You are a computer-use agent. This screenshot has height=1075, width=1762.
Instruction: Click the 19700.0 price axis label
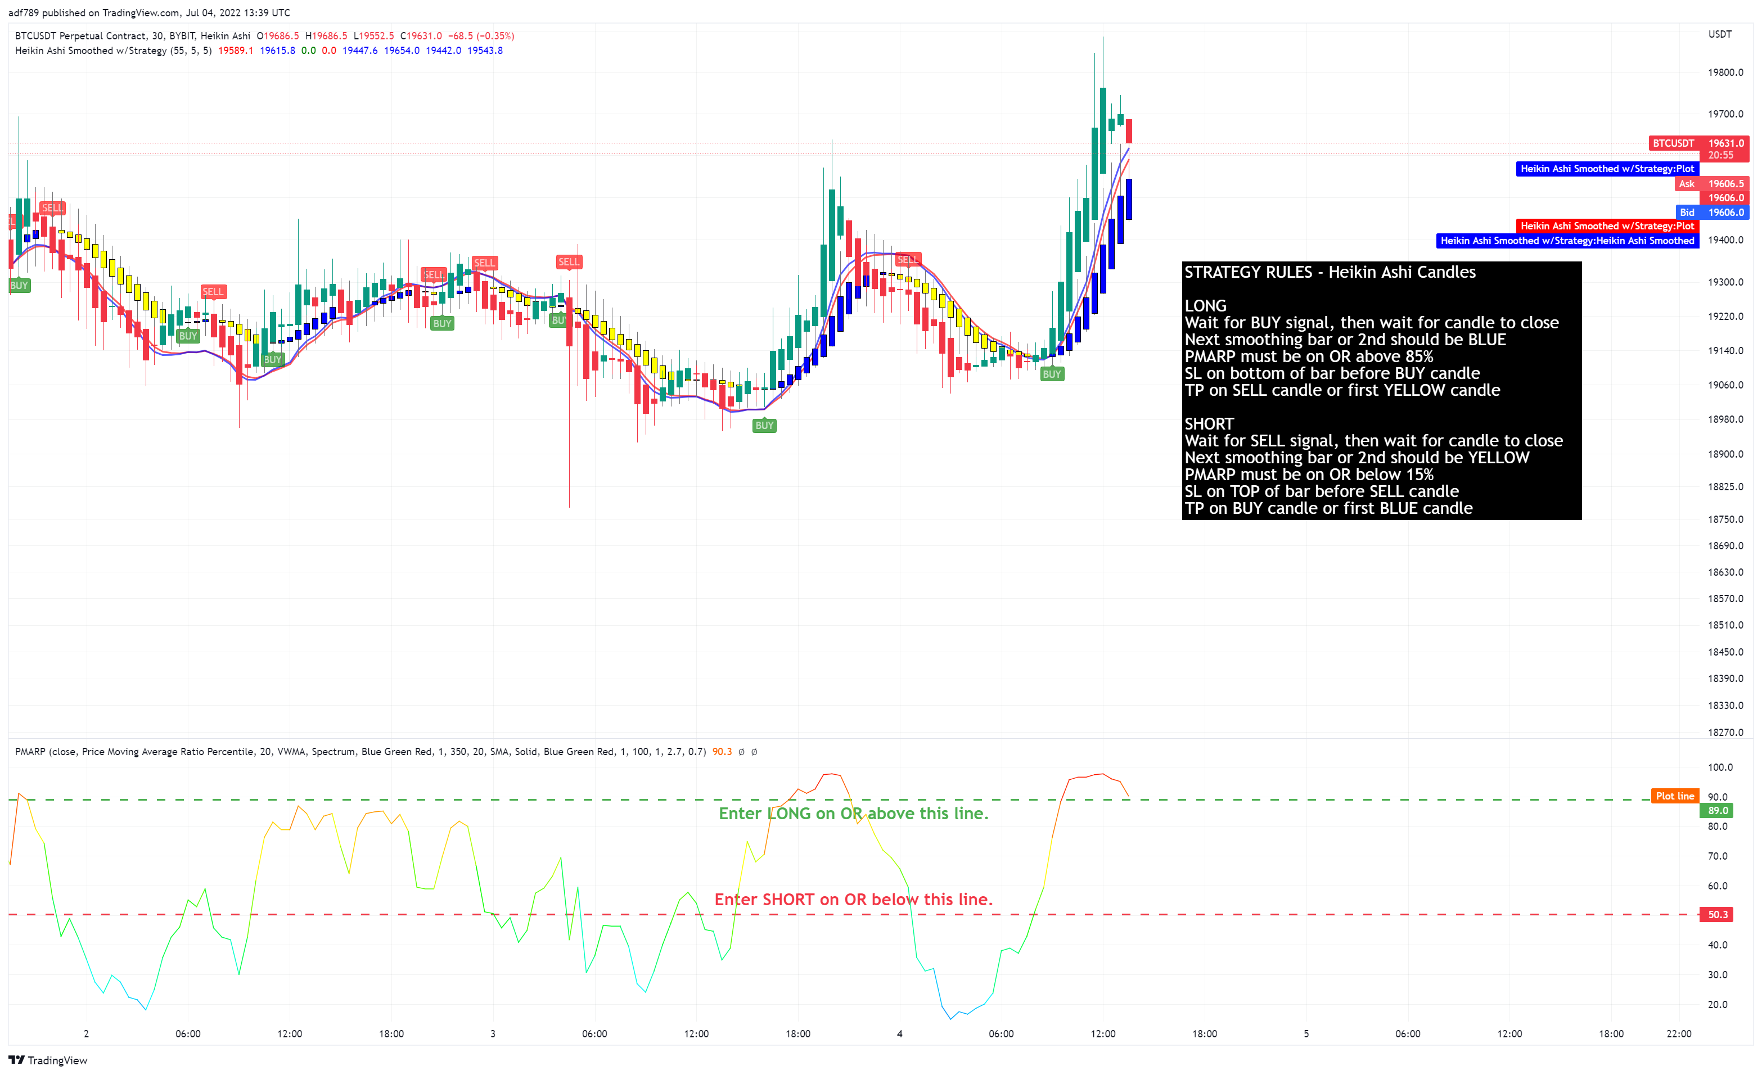(1725, 114)
